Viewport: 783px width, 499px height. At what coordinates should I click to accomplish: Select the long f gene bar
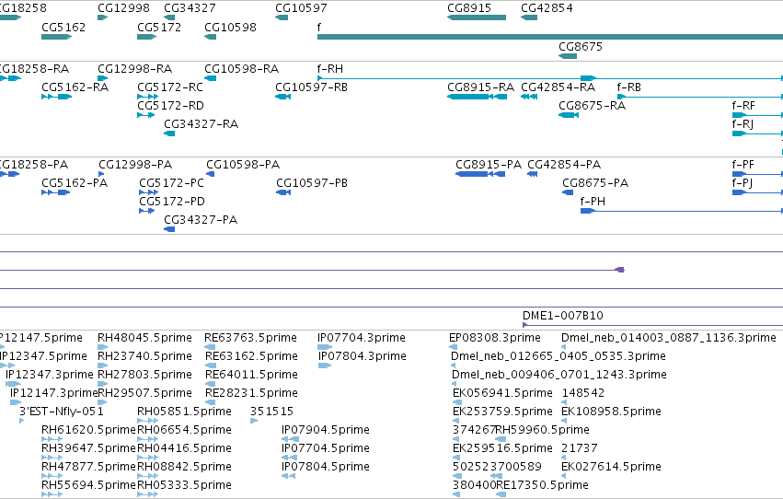[550, 37]
